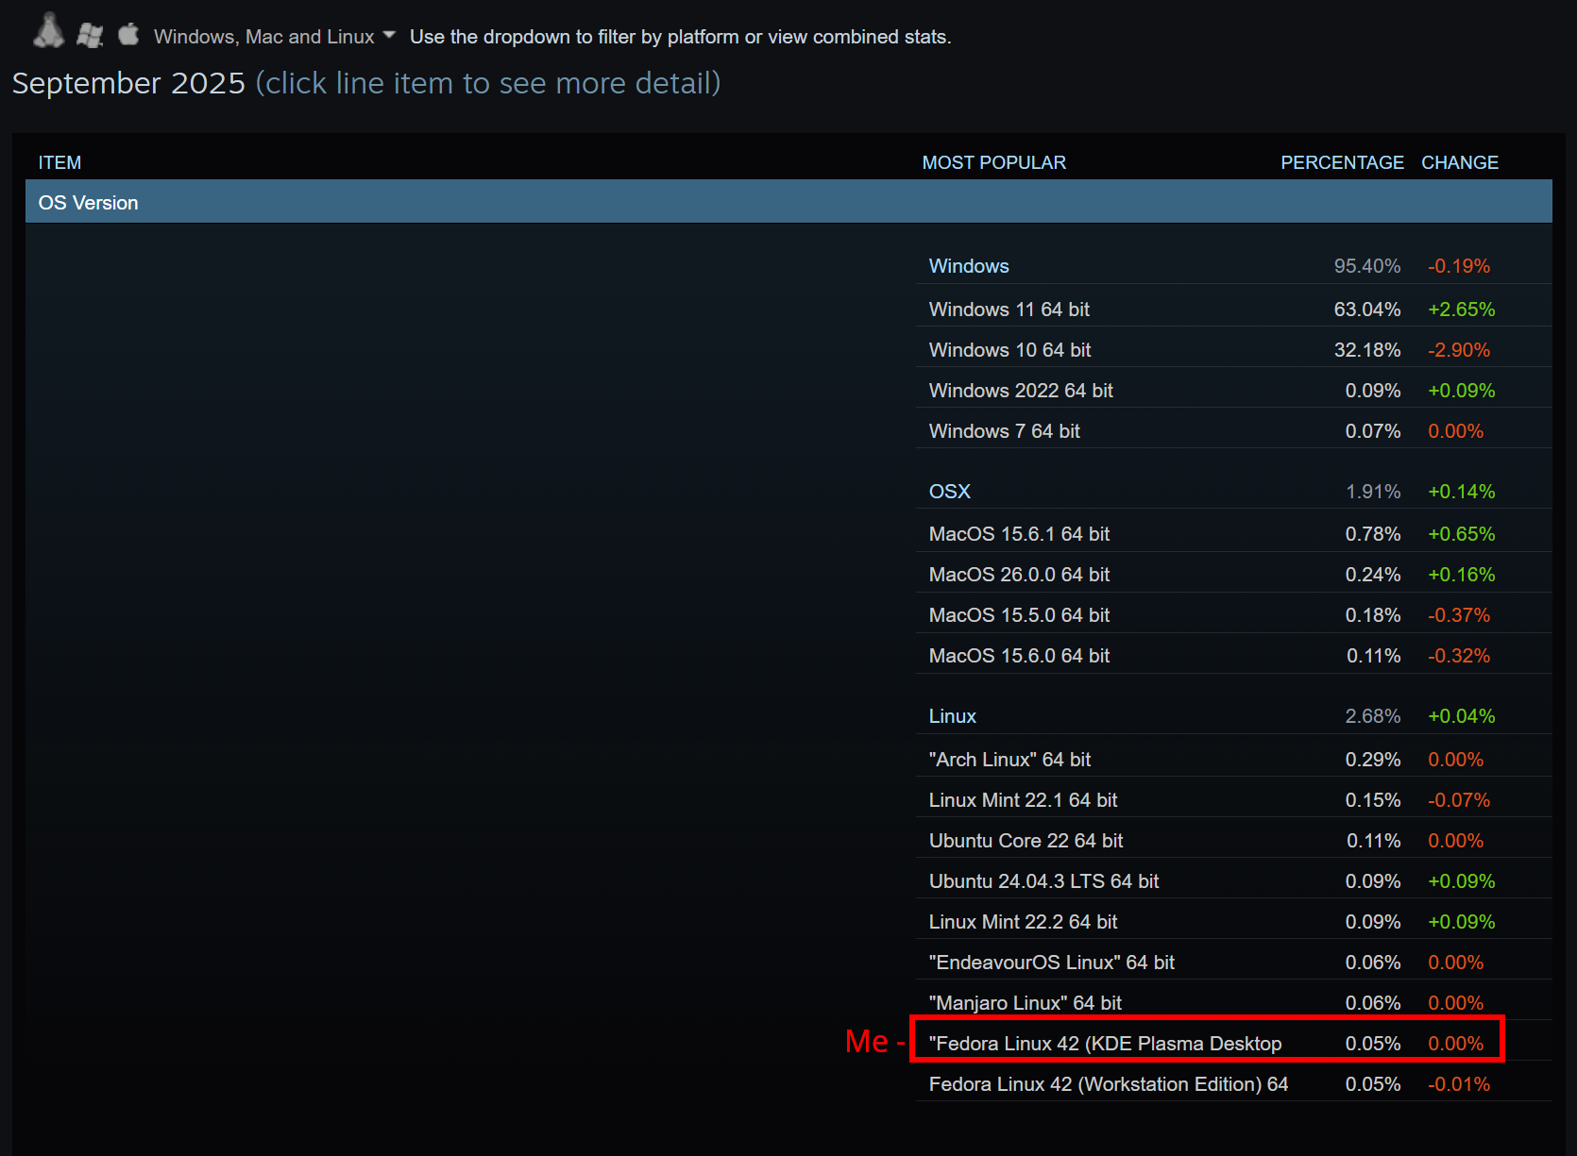This screenshot has width=1577, height=1156.
Task: Click the Apple platform icon
Action: pos(128,34)
